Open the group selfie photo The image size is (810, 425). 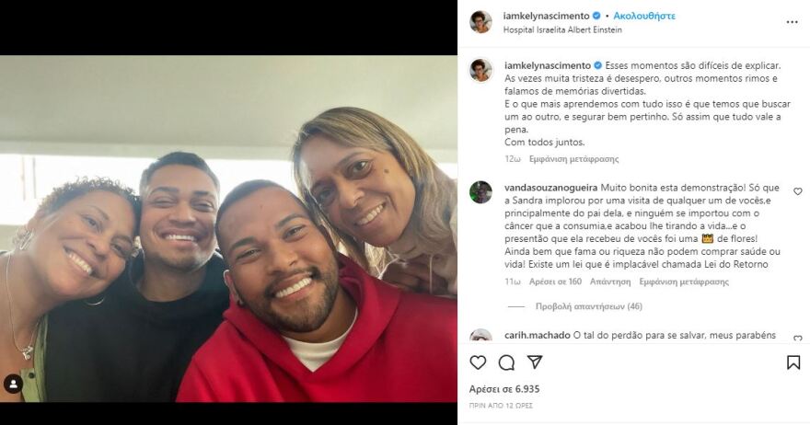[x=228, y=229]
